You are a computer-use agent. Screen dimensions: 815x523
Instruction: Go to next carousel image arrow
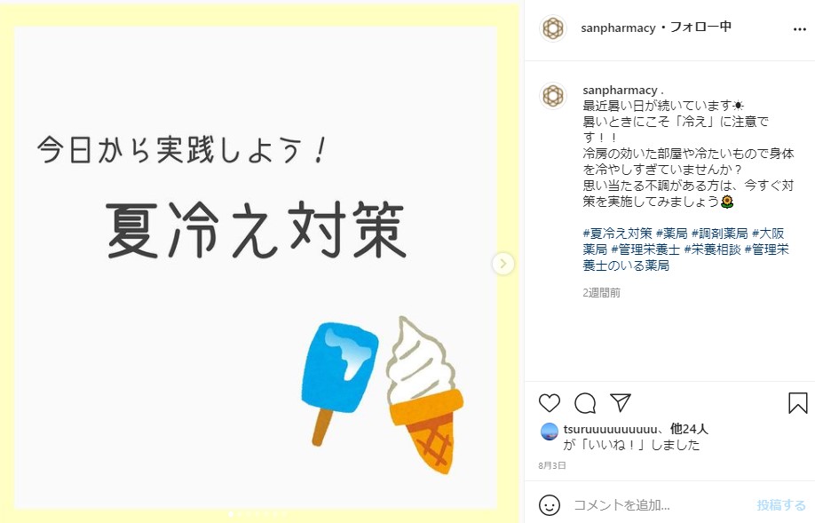click(x=502, y=264)
